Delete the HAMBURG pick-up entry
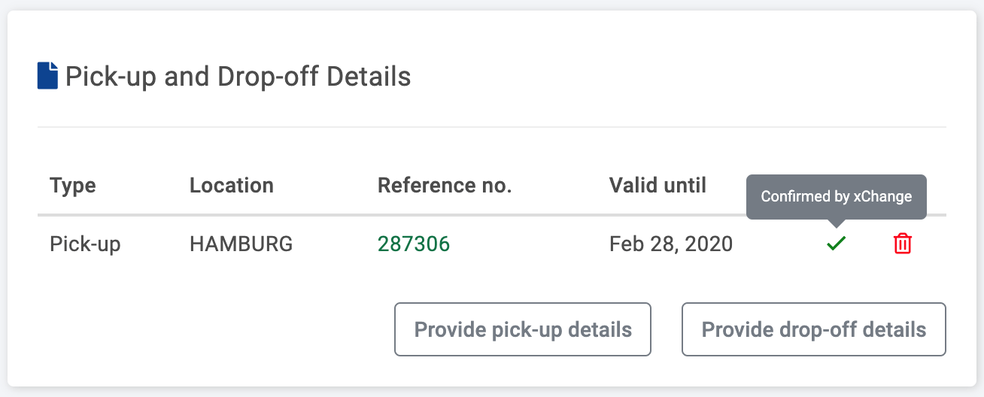 tap(902, 244)
